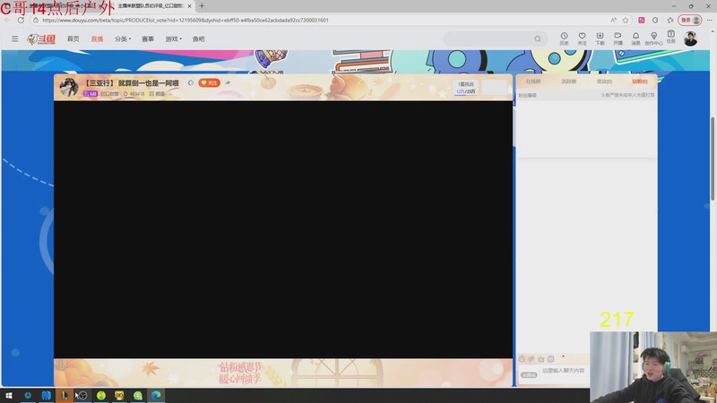Open the 任务 tasks icon
Screen dimensions: 717x403
(x=670, y=37)
